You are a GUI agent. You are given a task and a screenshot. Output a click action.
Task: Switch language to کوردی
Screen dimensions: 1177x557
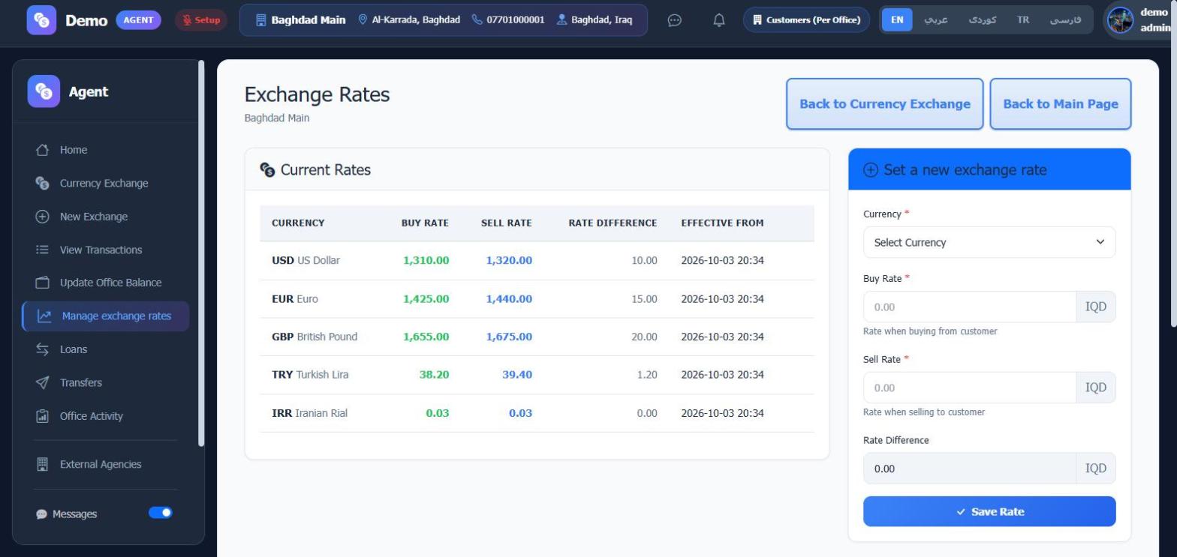(983, 20)
